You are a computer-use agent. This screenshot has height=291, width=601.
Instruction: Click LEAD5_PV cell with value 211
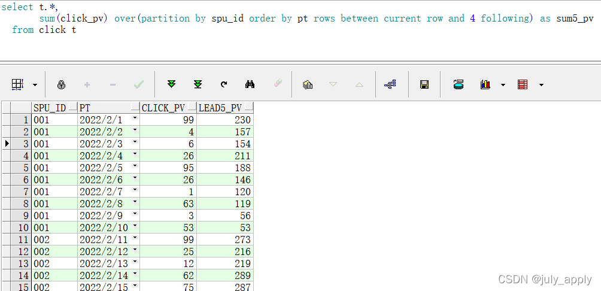coord(225,156)
